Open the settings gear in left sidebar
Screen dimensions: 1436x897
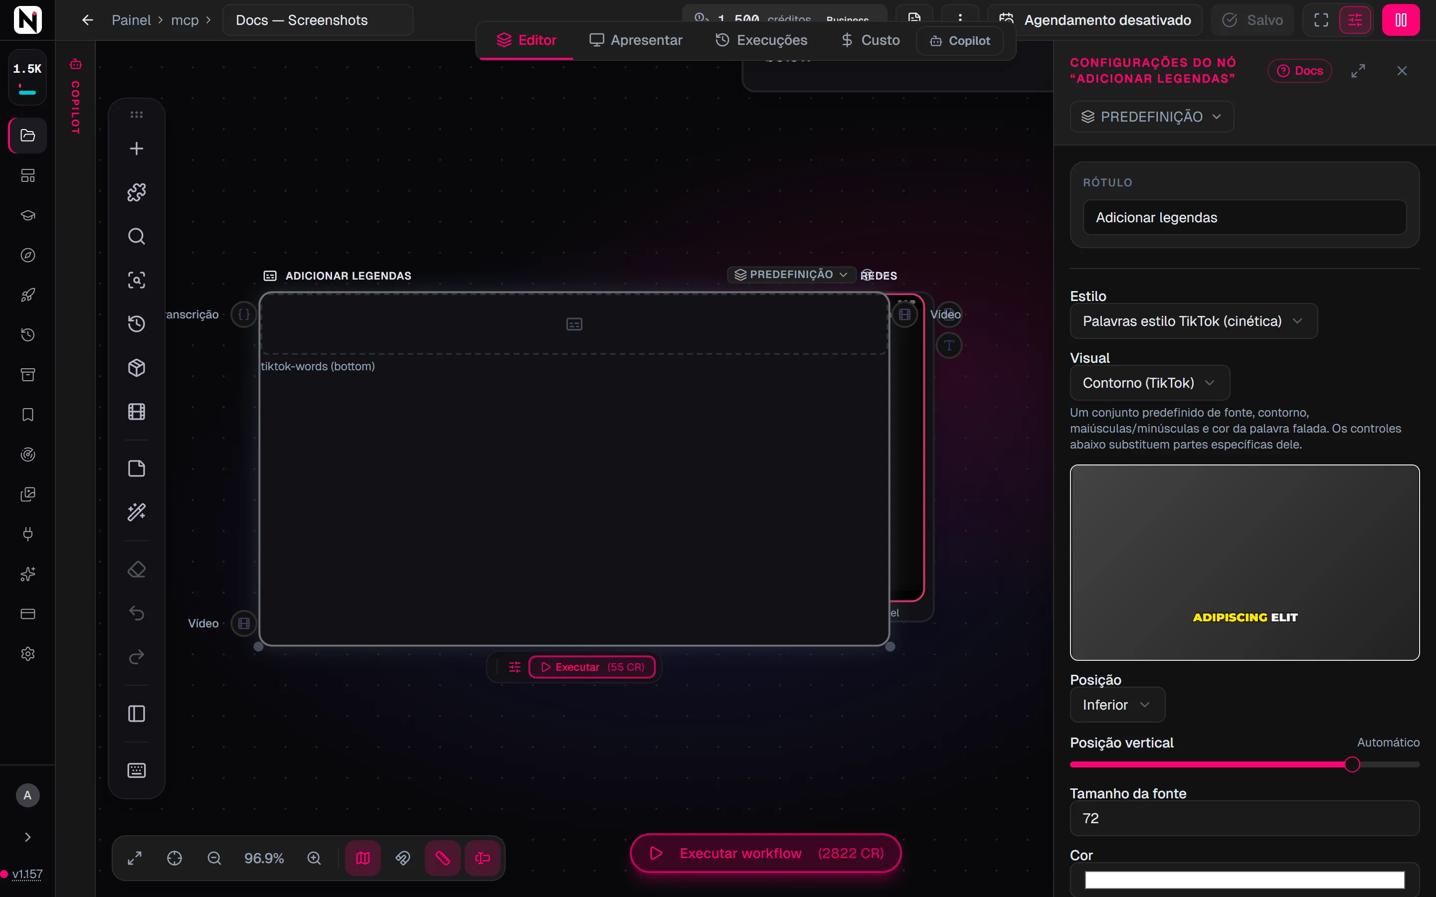(28, 654)
